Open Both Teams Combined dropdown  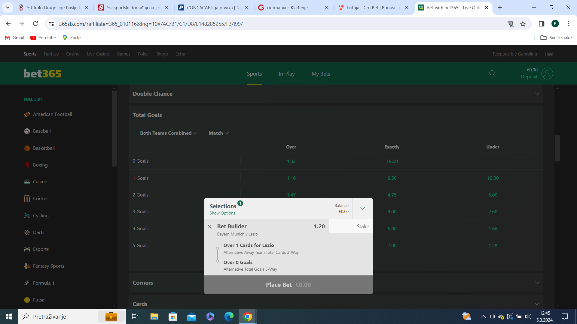168,133
